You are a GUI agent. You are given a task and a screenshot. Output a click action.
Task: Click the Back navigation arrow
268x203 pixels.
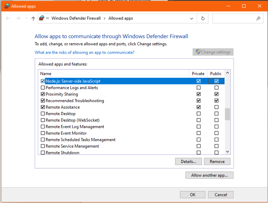coord(8,18)
